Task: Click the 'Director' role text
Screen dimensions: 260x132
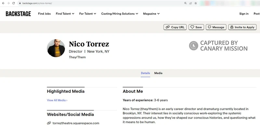Action: click(x=76, y=51)
